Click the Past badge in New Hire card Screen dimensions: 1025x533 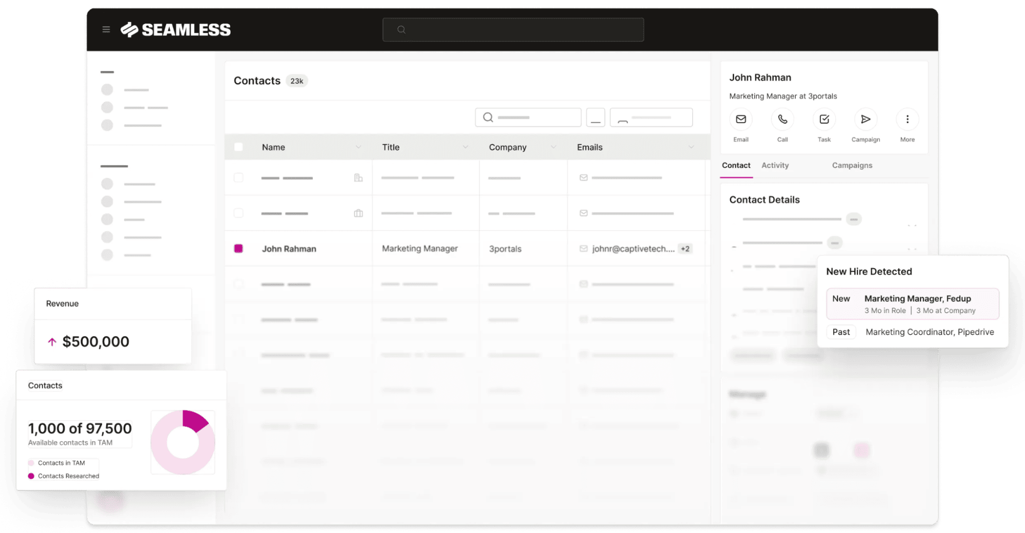pyautogui.click(x=841, y=332)
